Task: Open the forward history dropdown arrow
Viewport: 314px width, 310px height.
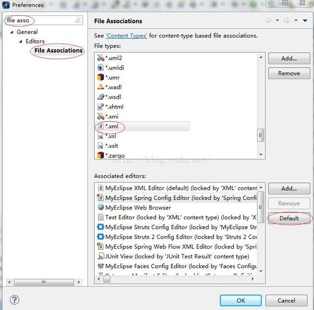Action: [x=296, y=20]
